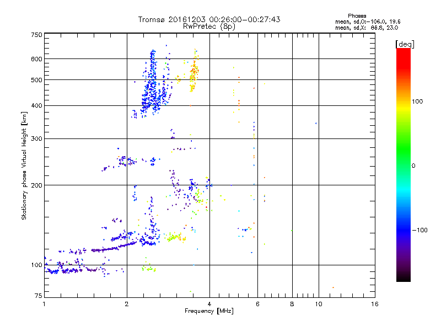Click the y-axis tick label '75'
The width and height of the screenshot is (441, 331).
pos(39,296)
